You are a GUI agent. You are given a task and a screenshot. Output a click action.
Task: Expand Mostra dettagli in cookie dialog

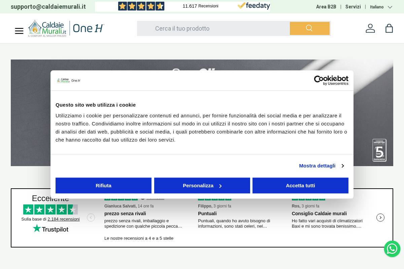pos(322,166)
